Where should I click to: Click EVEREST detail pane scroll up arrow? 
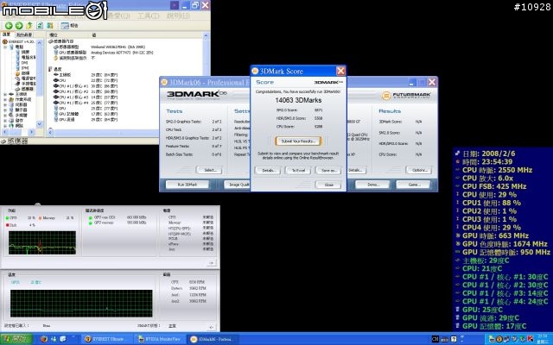(x=206, y=35)
